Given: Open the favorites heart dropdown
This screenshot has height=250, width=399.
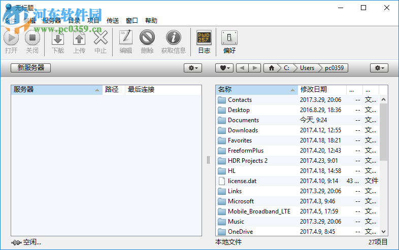Looking at the screenshot, I should pyautogui.click(x=224, y=68).
